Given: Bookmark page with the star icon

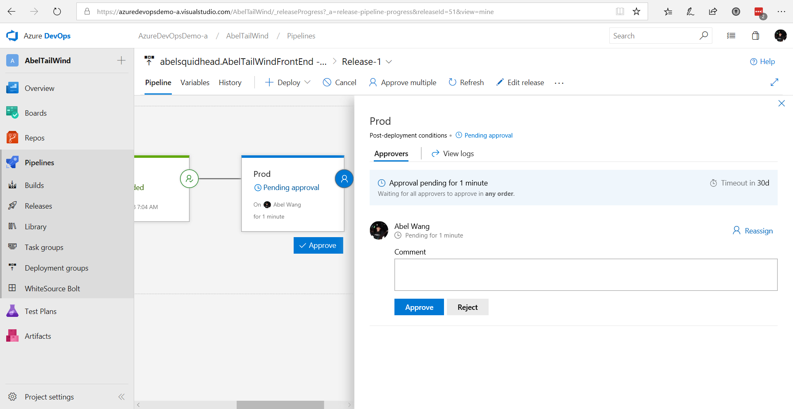Looking at the screenshot, I should [x=636, y=12].
